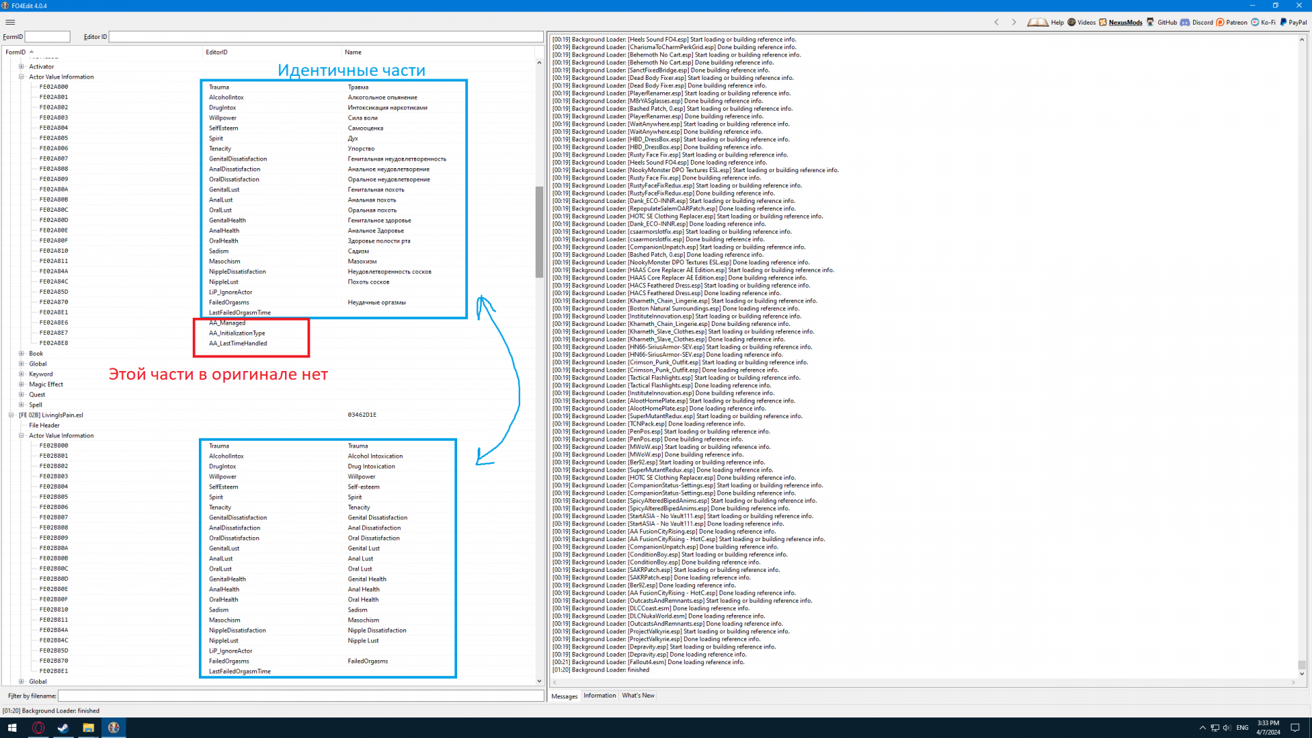Expand the Quest tree node

[21, 394]
